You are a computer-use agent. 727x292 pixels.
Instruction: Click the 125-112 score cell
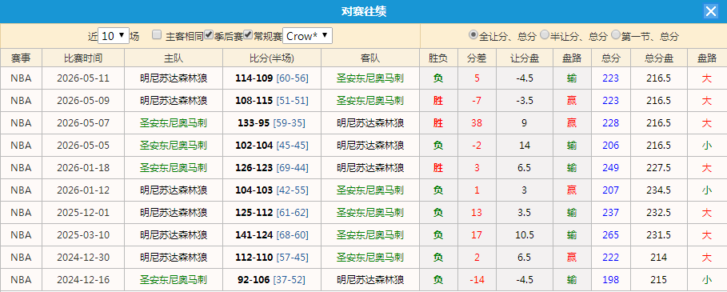point(272,213)
